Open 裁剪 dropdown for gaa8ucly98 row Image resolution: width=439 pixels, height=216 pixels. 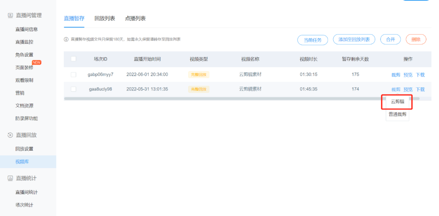click(396, 89)
